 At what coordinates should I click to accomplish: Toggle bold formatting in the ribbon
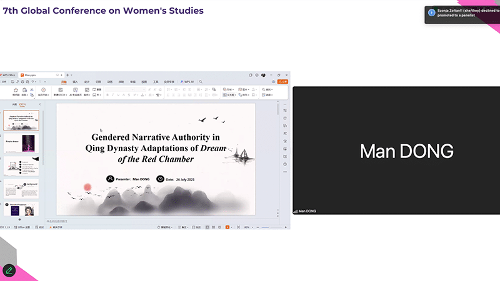click(107, 95)
